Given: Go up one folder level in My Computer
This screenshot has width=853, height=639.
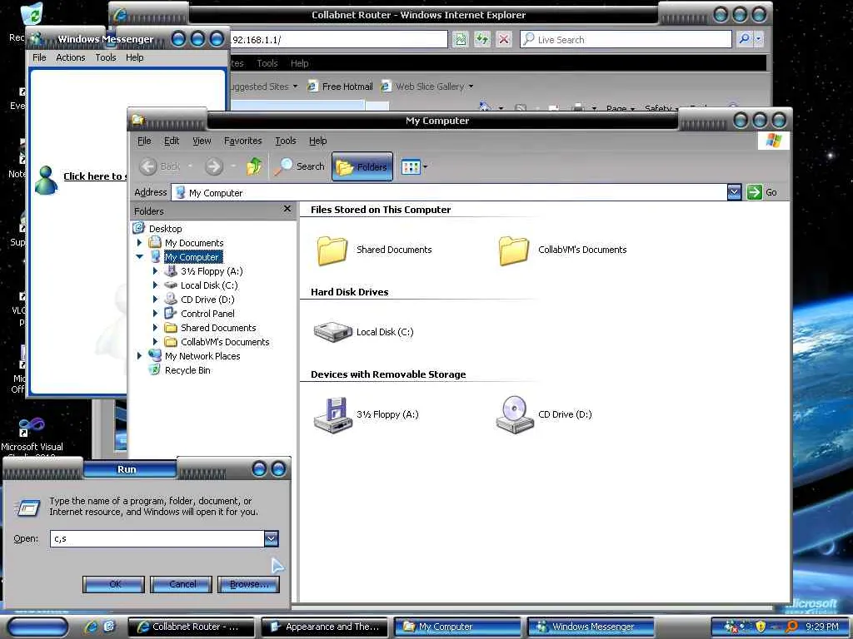Looking at the screenshot, I should (254, 166).
